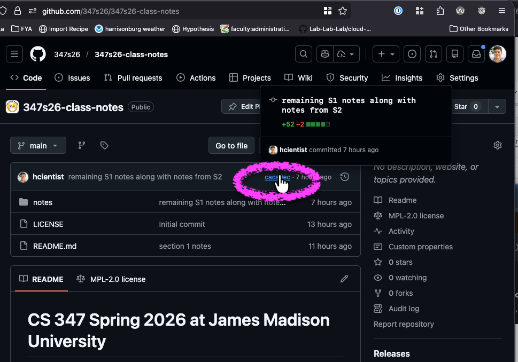Switch to MPL-2.0 license tab
The width and height of the screenshot is (518, 362).
pos(111,279)
